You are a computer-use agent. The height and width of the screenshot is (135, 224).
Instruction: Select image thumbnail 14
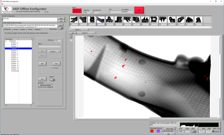pos(199,20)
